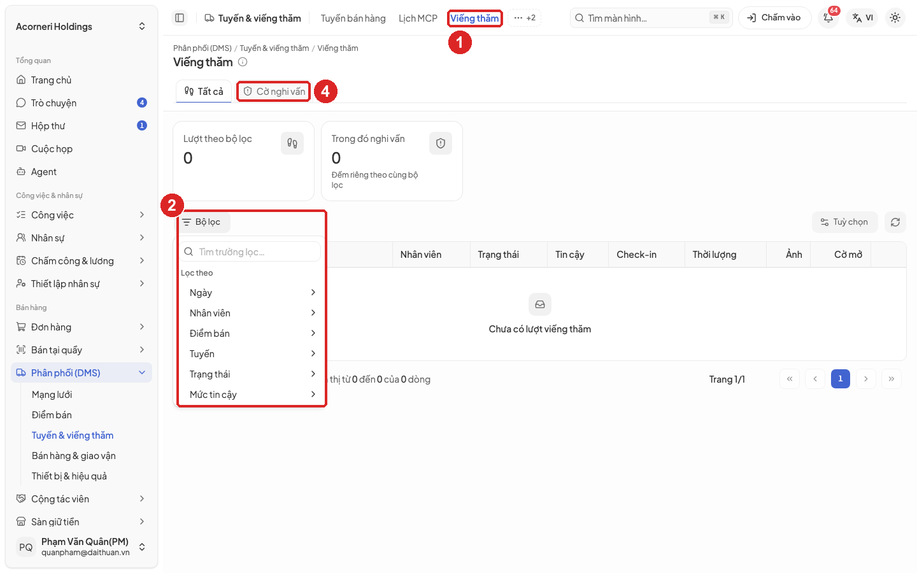Click the info icon beside Viếng thăm title

(x=243, y=62)
